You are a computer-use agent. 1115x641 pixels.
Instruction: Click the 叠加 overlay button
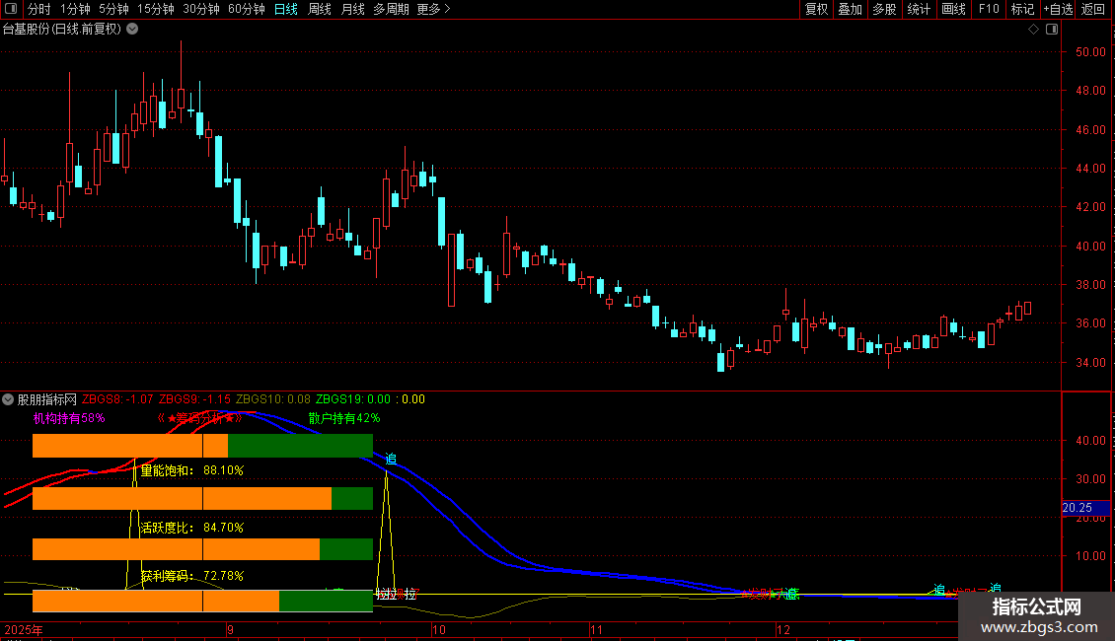pyautogui.click(x=851, y=9)
